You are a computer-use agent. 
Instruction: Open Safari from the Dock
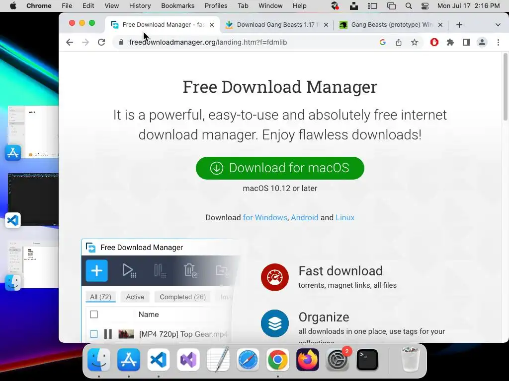pos(248,360)
